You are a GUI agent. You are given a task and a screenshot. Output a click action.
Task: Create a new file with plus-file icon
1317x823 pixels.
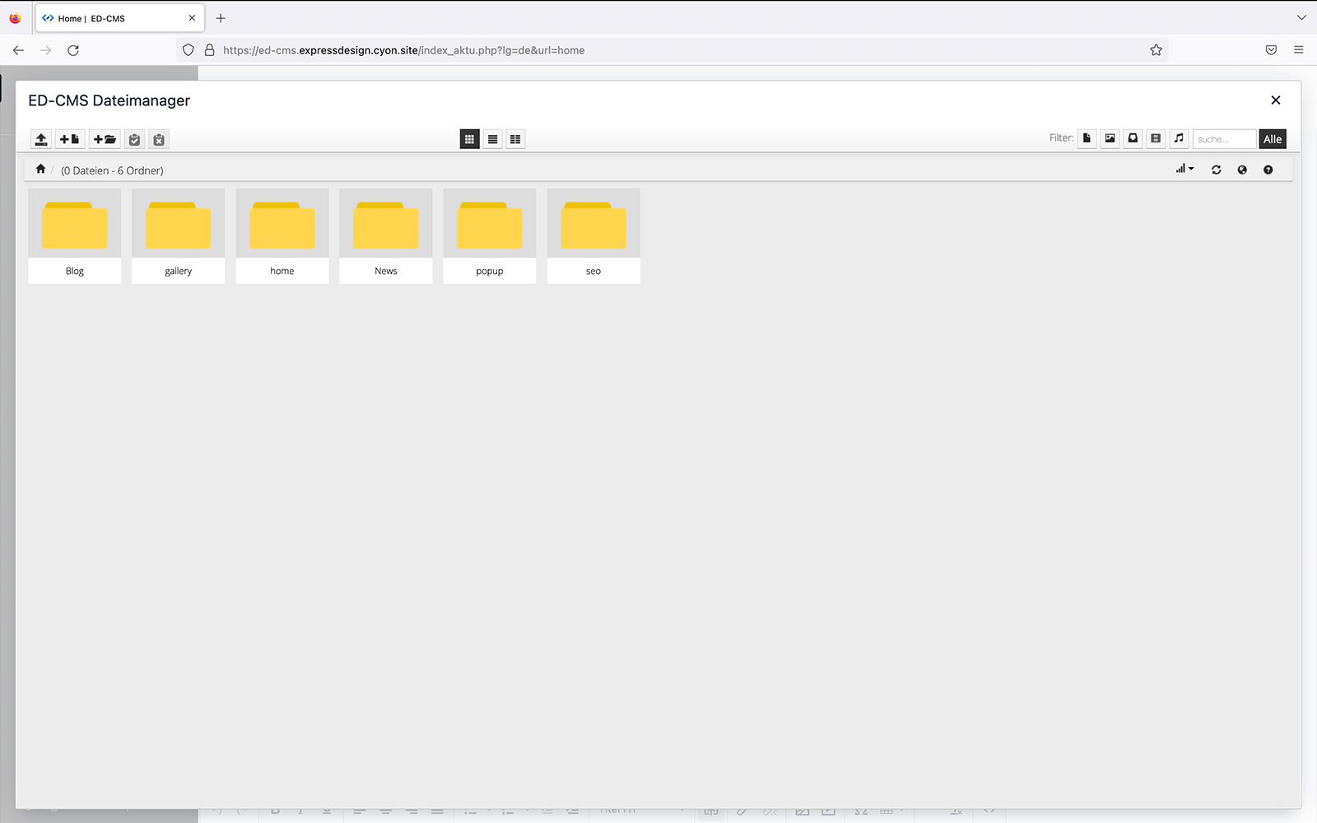(x=70, y=139)
